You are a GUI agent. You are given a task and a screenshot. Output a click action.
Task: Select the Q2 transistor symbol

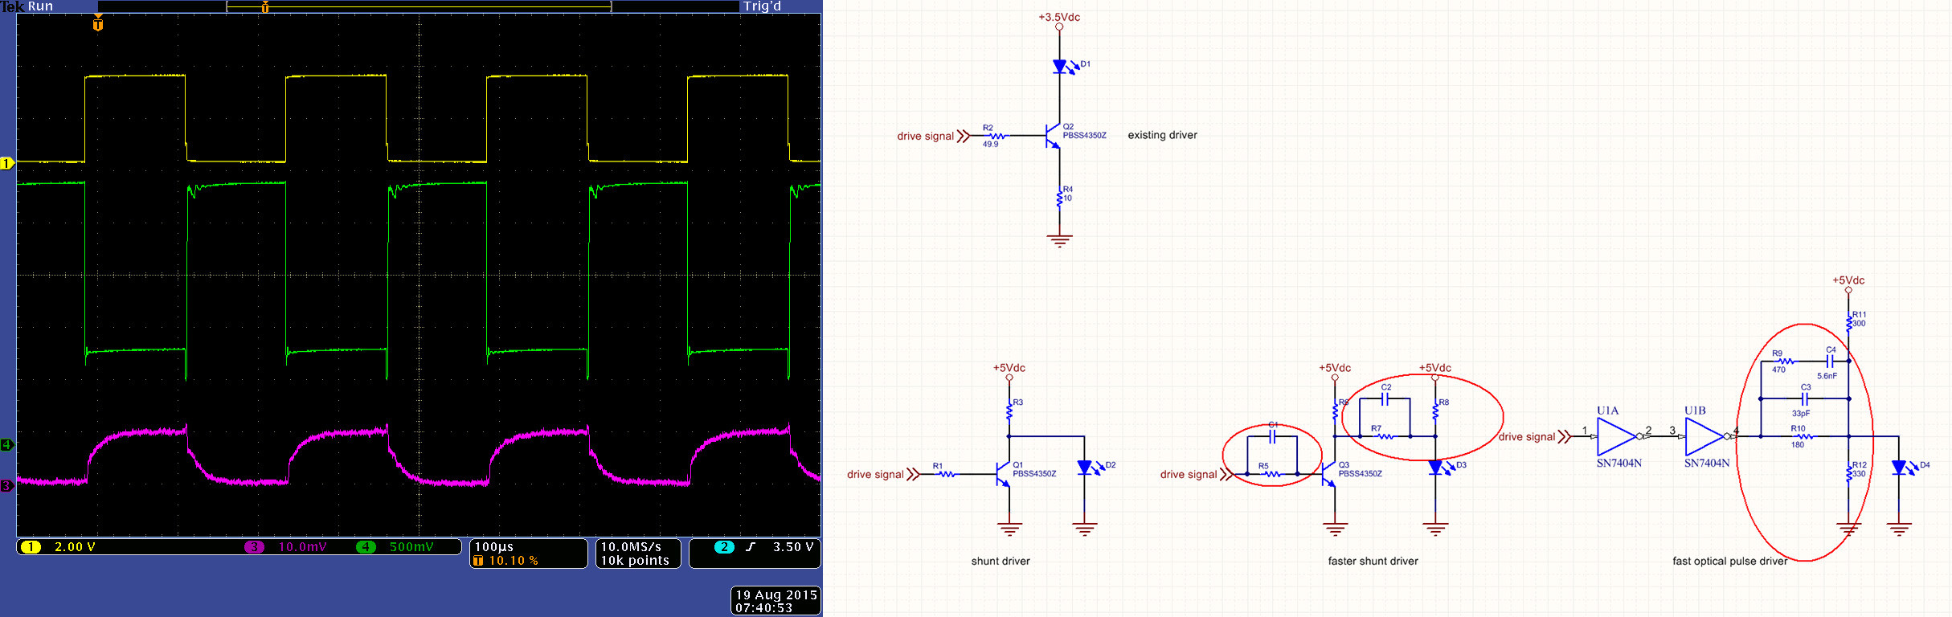pos(1054,136)
